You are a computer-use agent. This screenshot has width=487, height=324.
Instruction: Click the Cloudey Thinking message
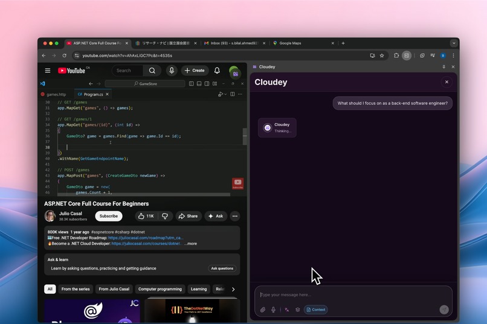[x=277, y=128]
